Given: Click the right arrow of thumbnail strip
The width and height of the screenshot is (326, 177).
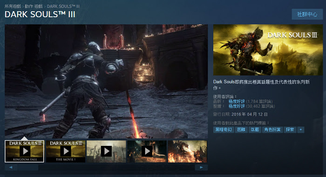Looking at the screenshot, I should (x=201, y=167).
